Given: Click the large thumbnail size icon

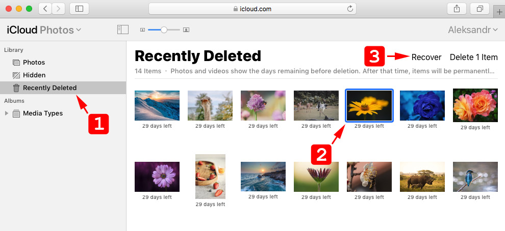Looking at the screenshot, I should [186, 30].
